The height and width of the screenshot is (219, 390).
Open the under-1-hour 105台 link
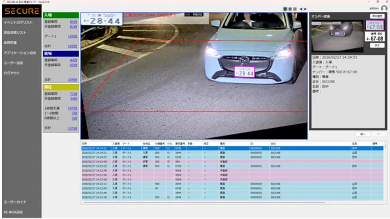(x=73, y=108)
